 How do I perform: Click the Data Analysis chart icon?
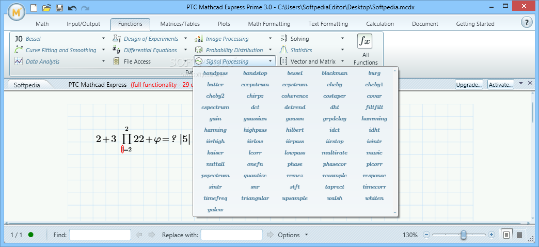click(19, 61)
